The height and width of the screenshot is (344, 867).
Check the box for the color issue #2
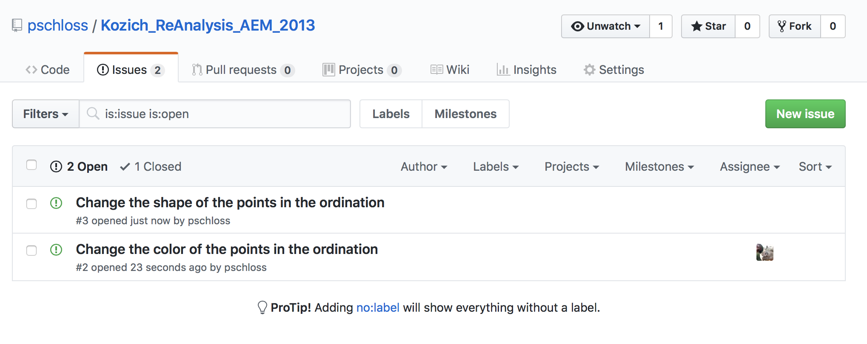click(31, 251)
